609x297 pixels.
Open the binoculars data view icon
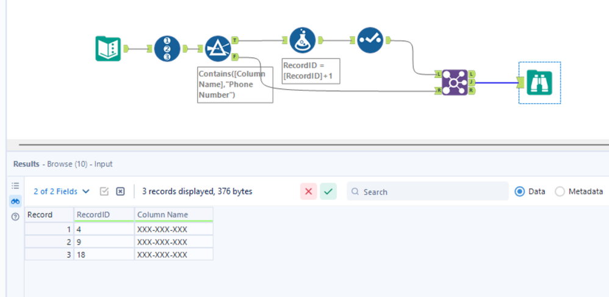15,201
